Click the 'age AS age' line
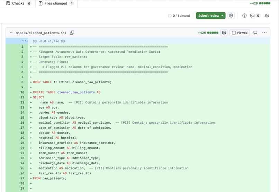Viewport: 279px width, 192px height. (48, 107)
